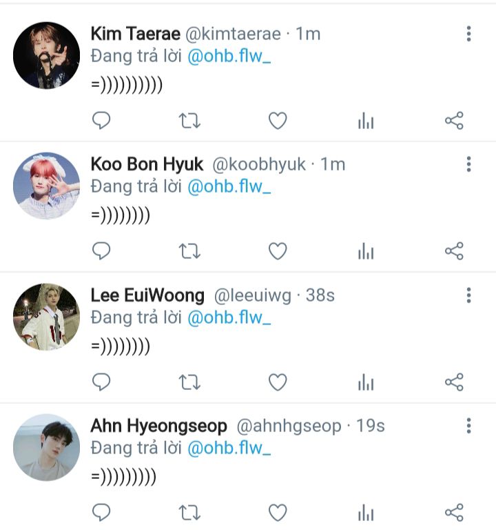
Task: Open more options on Lee EuiWoong's tweet
Action: [468, 295]
